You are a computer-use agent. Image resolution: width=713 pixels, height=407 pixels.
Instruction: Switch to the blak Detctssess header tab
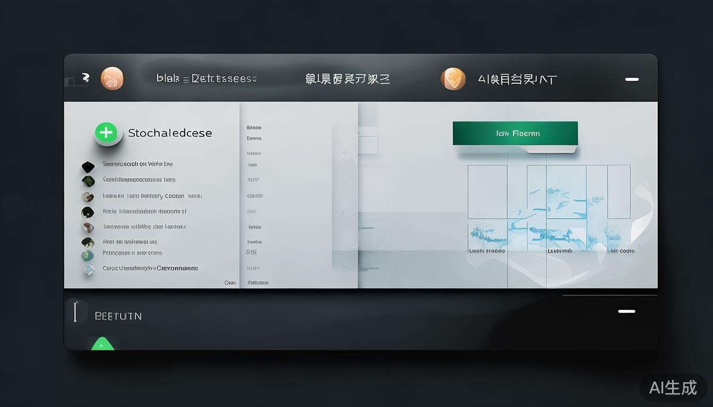click(x=207, y=78)
